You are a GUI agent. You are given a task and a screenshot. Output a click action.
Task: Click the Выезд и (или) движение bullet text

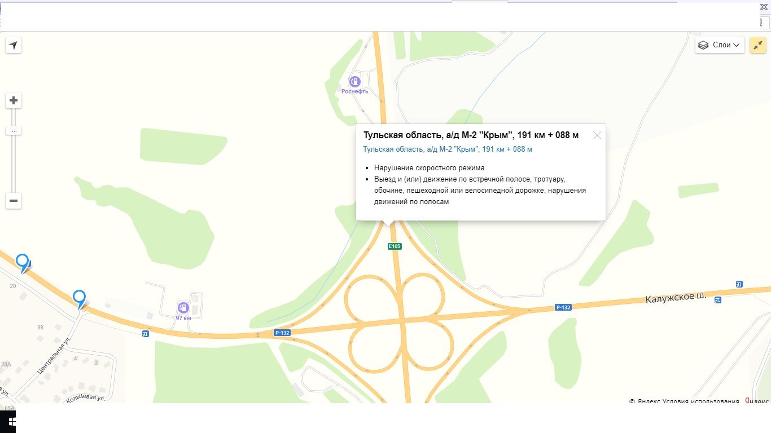click(x=480, y=191)
